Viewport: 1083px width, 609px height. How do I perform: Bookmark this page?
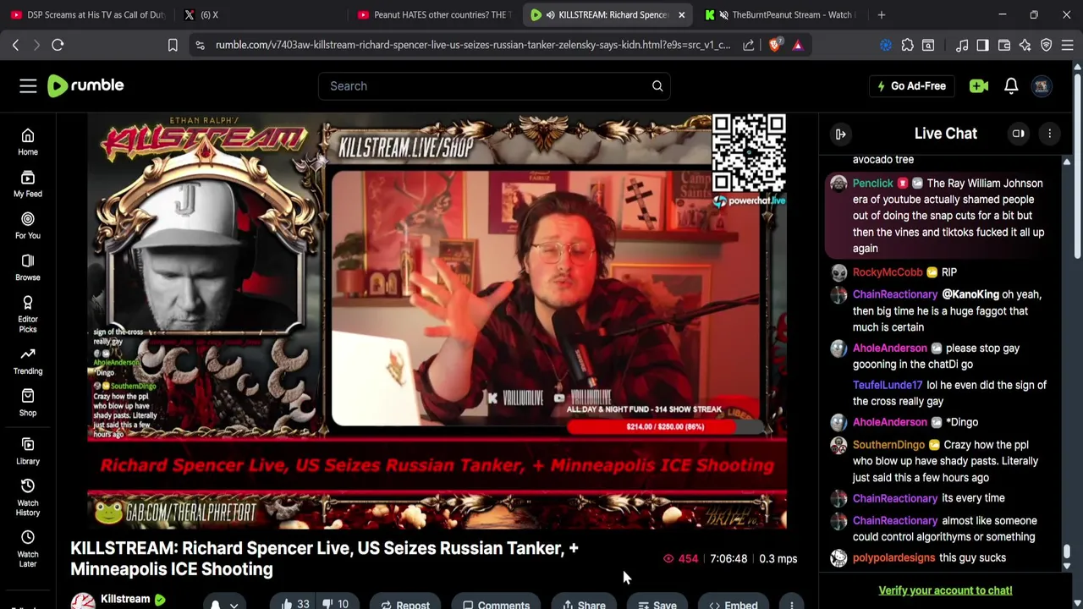click(173, 45)
